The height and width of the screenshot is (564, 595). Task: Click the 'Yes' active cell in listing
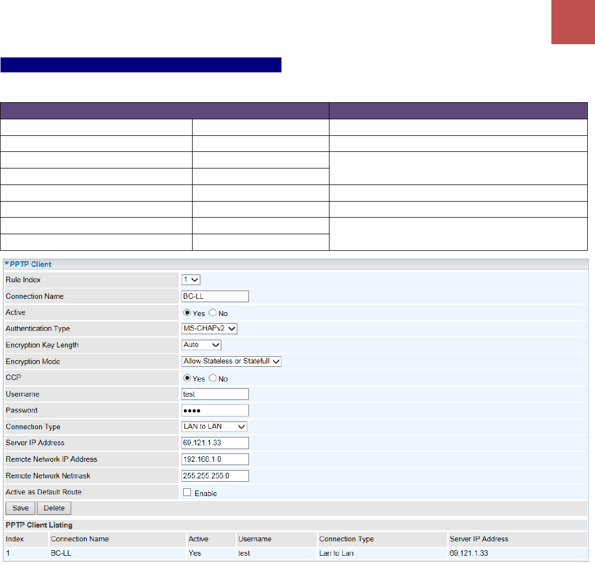coord(195,554)
